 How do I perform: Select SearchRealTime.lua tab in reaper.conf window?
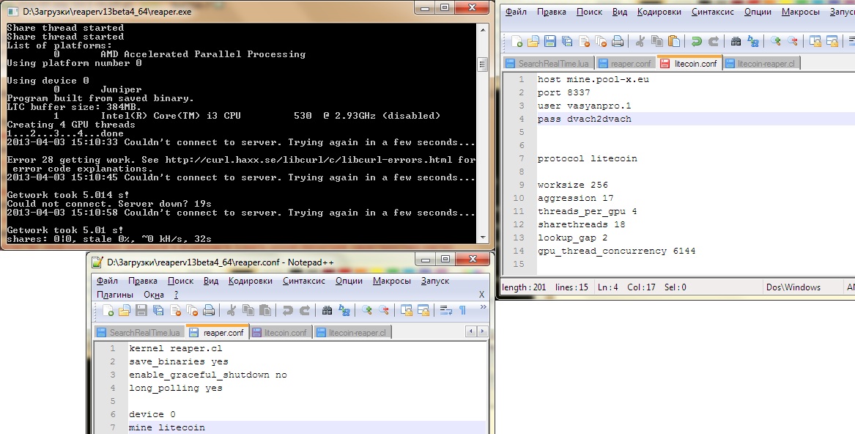click(x=139, y=332)
